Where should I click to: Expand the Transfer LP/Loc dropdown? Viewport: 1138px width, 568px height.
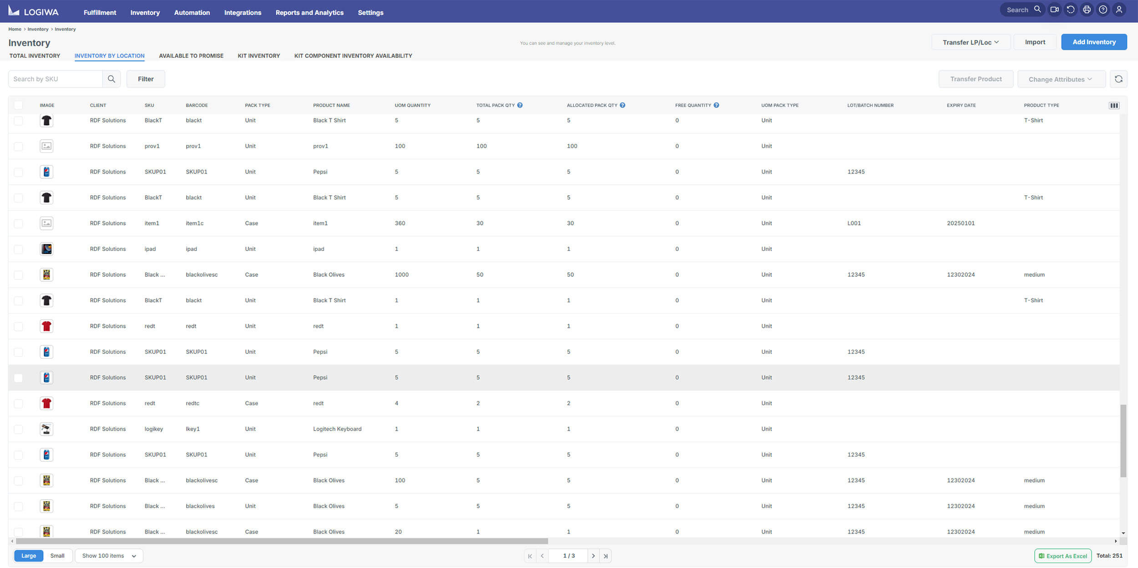click(x=970, y=42)
